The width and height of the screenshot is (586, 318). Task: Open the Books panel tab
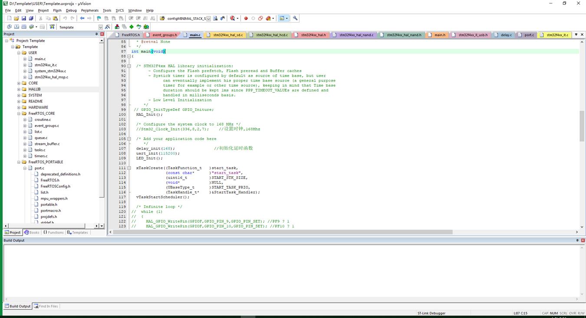pyautogui.click(x=32, y=233)
